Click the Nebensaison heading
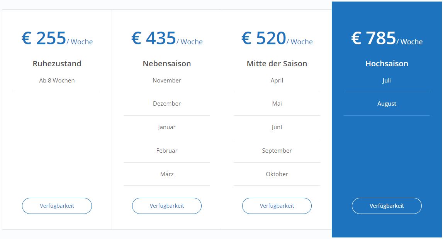Viewport: 443px width, 239px height. point(167,64)
